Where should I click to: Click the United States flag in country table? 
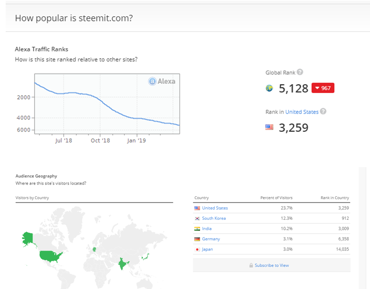(197, 208)
